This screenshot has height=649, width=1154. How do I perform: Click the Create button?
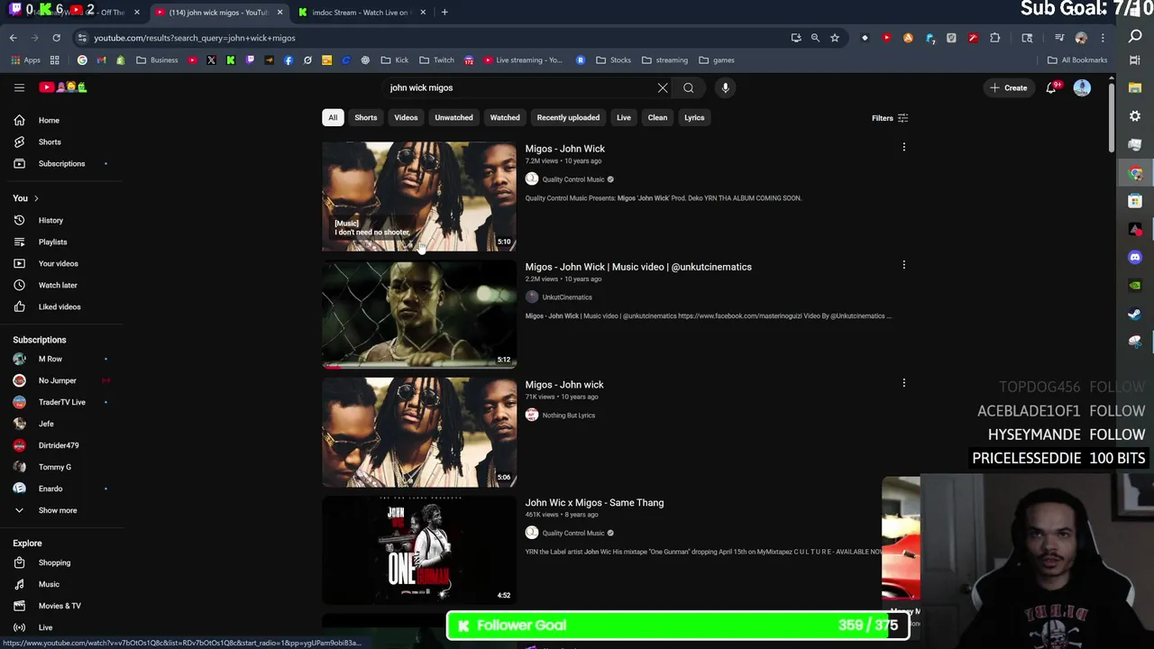tap(1008, 87)
